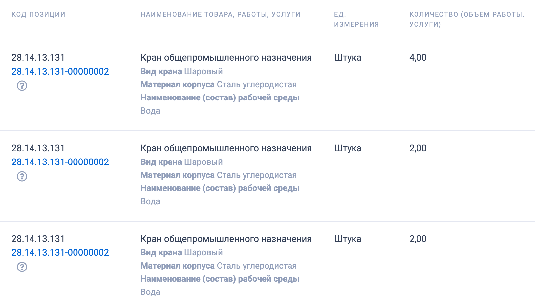Click the help badge under the last code link

tap(22, 267)
